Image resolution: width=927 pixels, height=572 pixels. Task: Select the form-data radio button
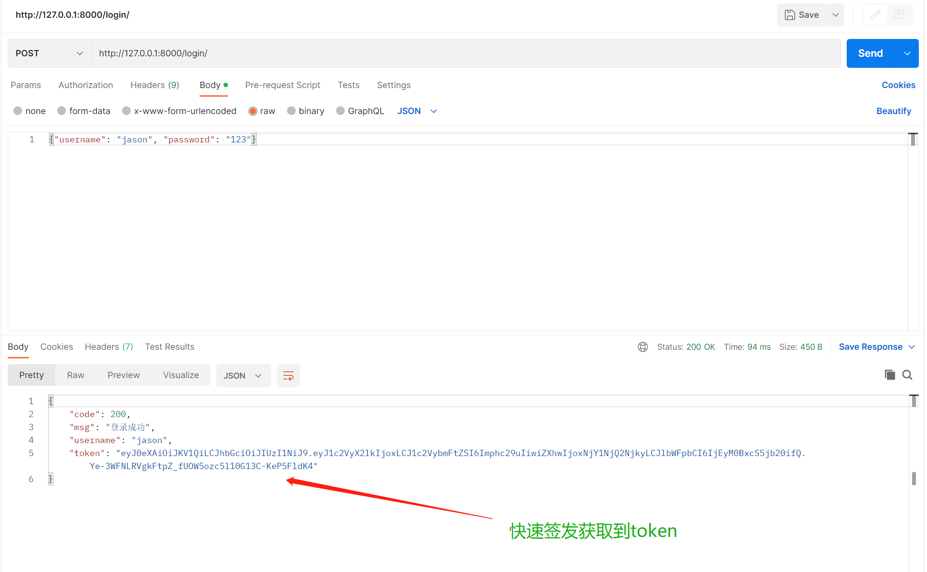click(x=62, y=111)
